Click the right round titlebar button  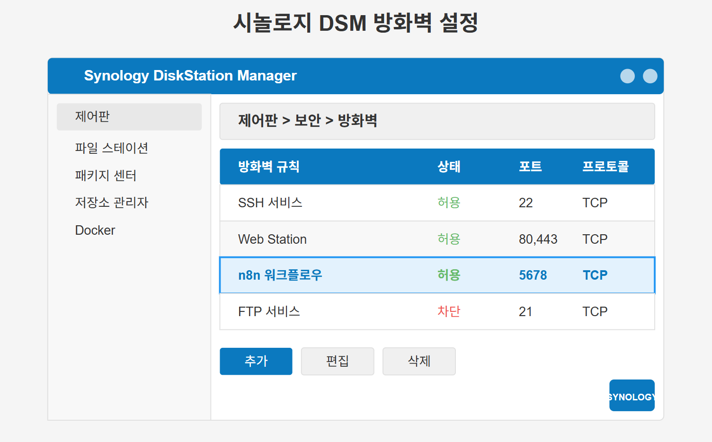point(650,76)
